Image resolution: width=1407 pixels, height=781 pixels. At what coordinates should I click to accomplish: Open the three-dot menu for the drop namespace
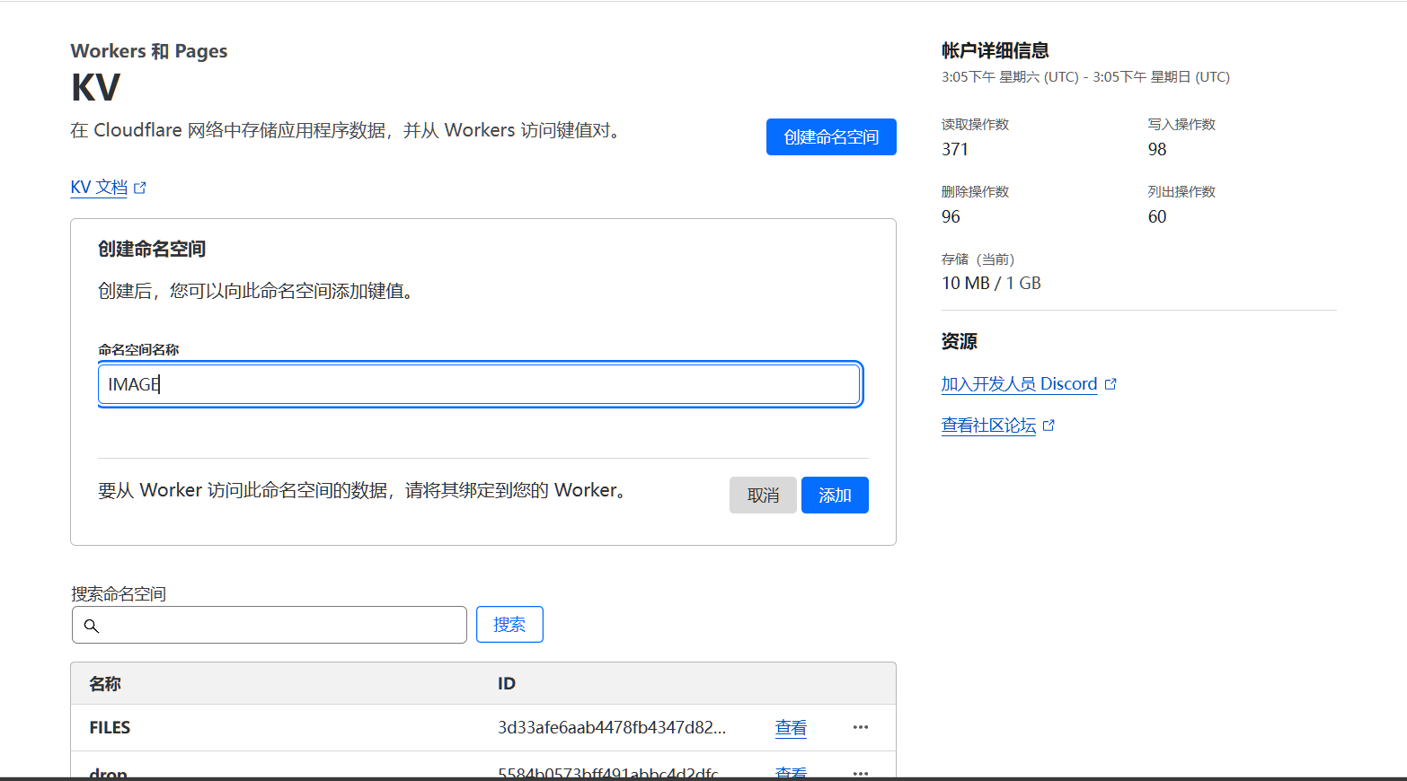(x=860, y=772)
